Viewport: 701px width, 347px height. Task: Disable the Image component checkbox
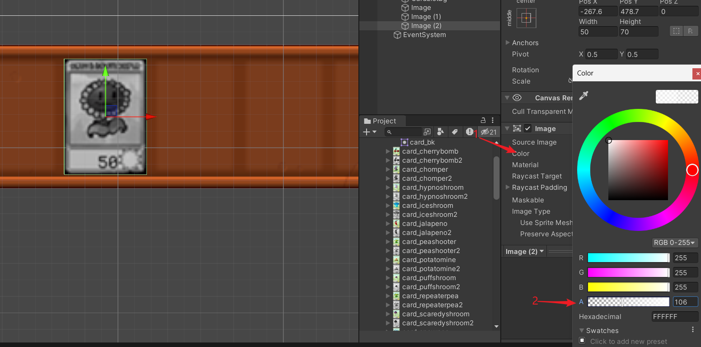pos(528,129)
